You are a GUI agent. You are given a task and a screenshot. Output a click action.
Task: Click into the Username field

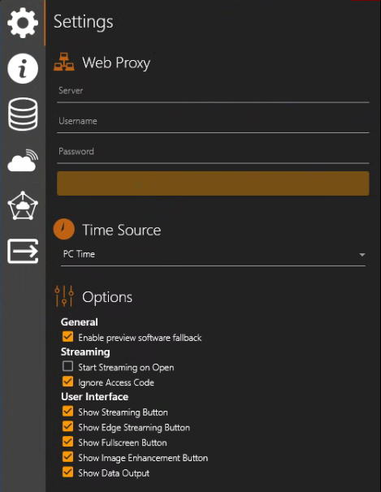pos(213,123)
